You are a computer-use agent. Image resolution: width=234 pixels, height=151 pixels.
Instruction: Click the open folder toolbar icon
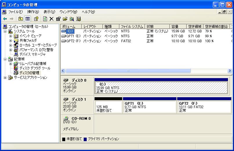point(65,19)
